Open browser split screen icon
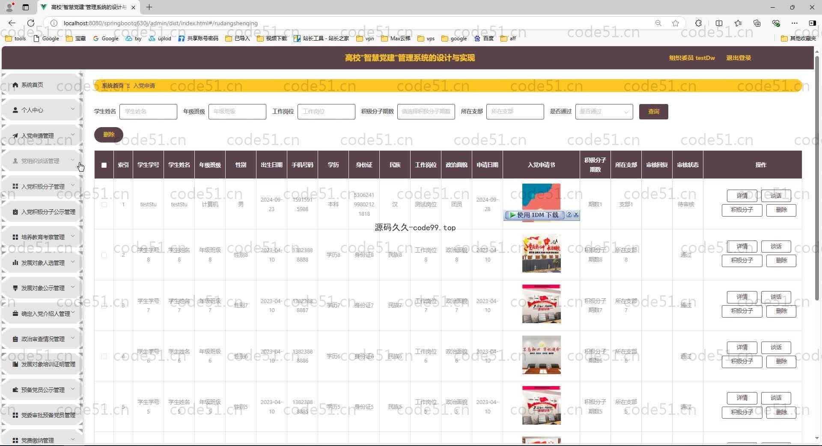The image size is (822, 446). (x=719, y=23)
